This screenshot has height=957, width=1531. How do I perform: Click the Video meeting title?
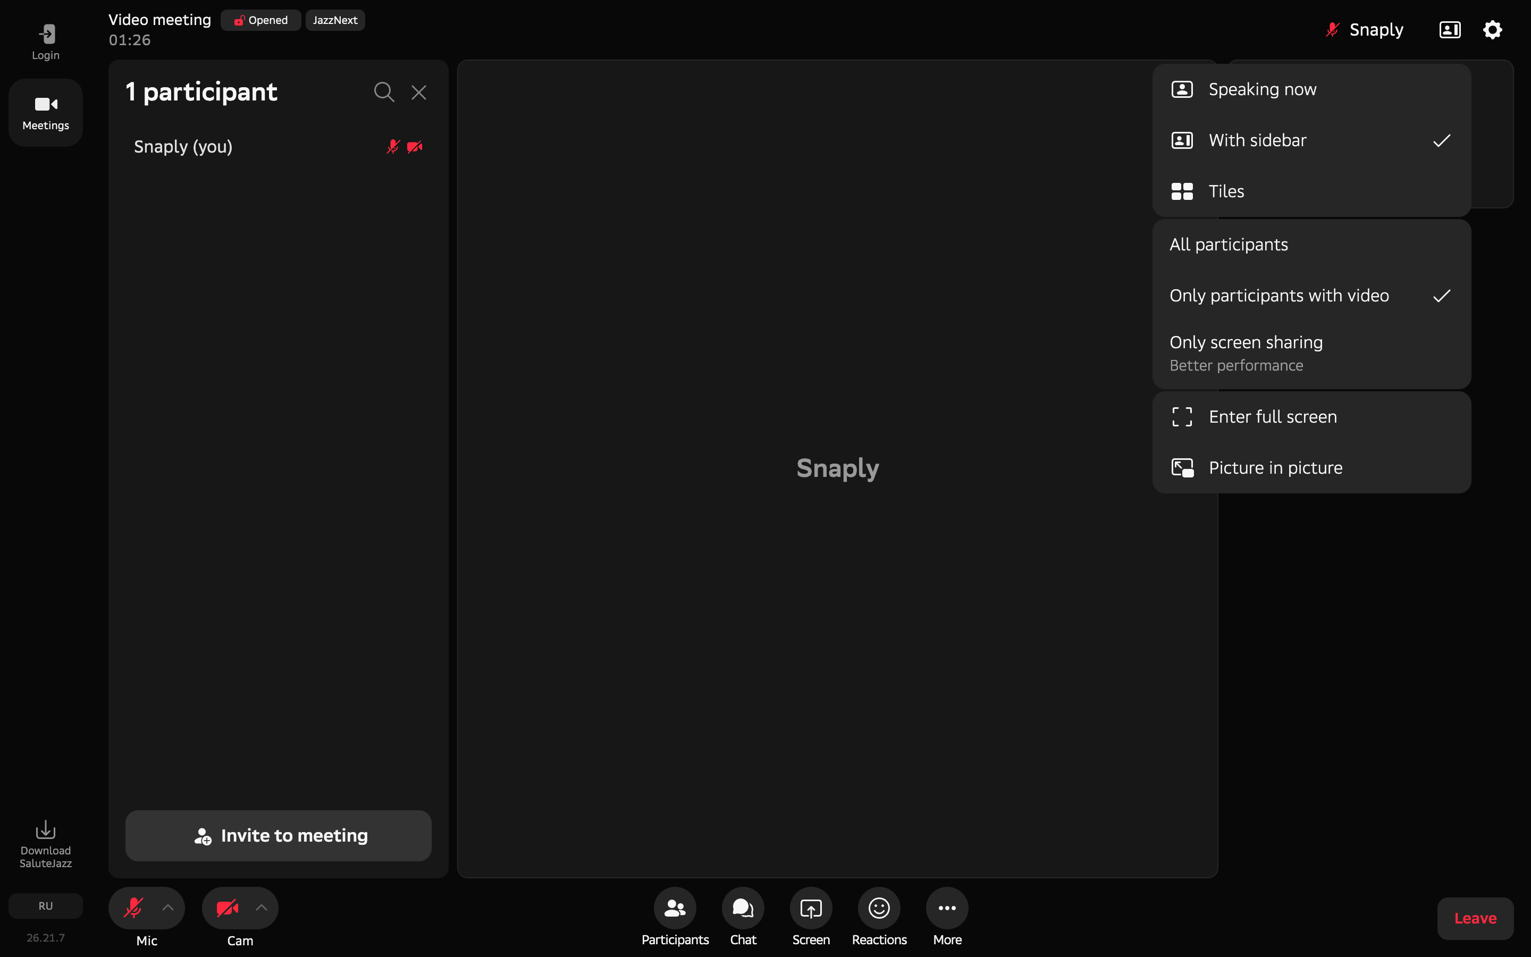click(x=159, y=20)
